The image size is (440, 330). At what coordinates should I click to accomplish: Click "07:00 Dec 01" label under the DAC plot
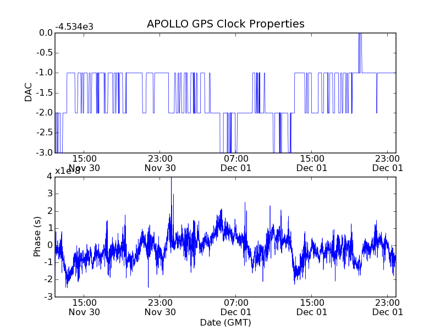236,163
